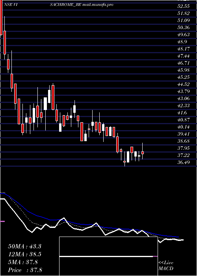Click the 52.55 price axis label
Viewport: 197px width, 276px height.
click(183, 6)
